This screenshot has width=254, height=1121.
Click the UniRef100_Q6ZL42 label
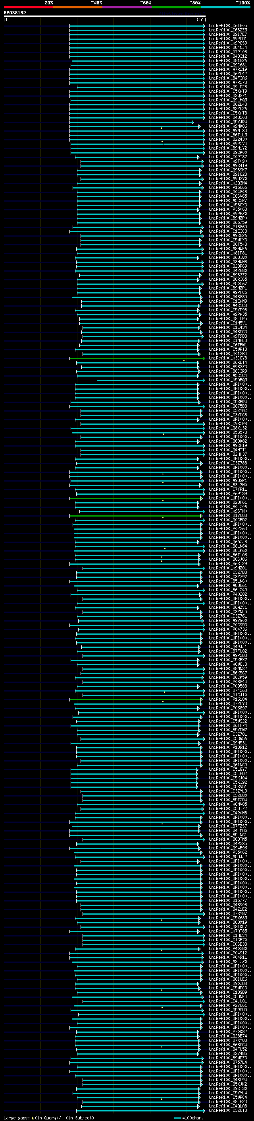227,74
